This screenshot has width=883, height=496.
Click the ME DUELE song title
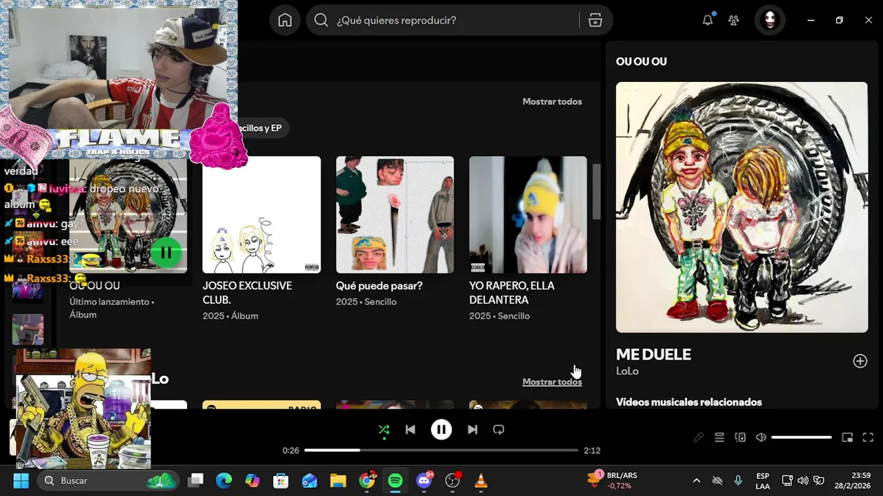pos(653,355)
